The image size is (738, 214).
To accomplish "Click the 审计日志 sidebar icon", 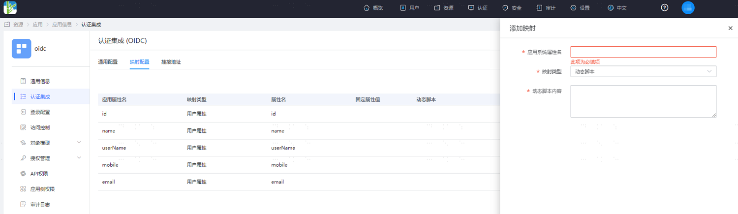I will [23, 204].
